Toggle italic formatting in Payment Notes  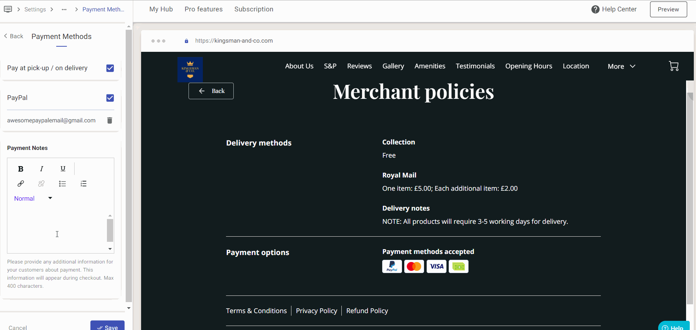(42, 169)
